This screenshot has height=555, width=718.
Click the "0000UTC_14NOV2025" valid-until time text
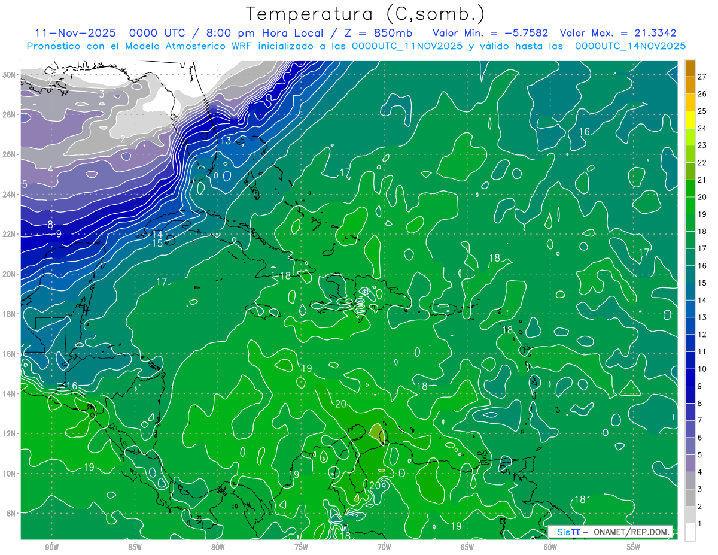[x=630, y=46]
